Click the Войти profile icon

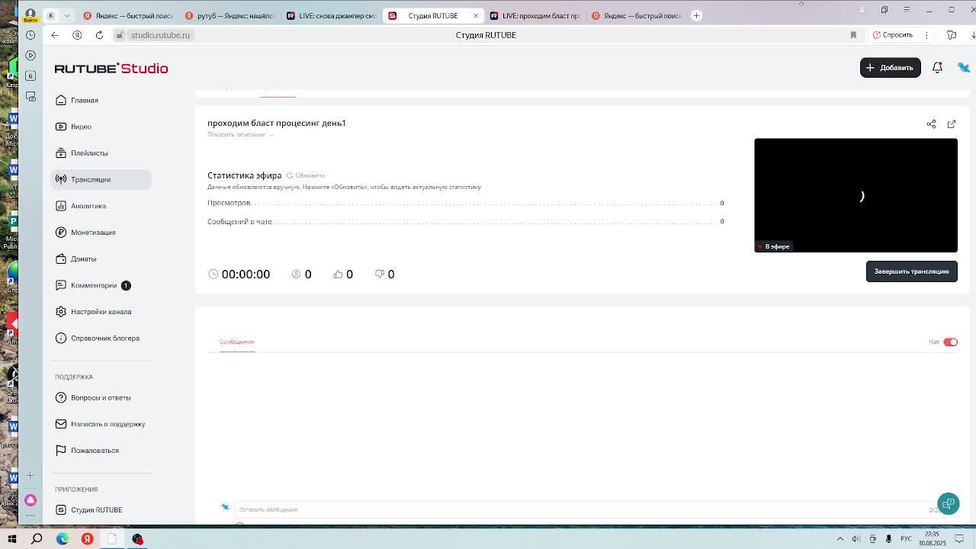click(x=30, y=14)
